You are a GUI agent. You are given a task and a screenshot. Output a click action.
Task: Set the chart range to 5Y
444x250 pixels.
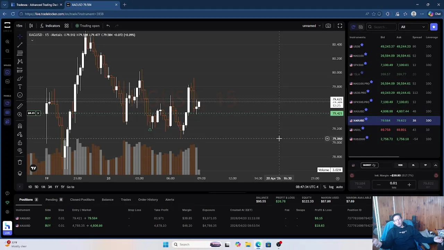(x=63, y=187)
